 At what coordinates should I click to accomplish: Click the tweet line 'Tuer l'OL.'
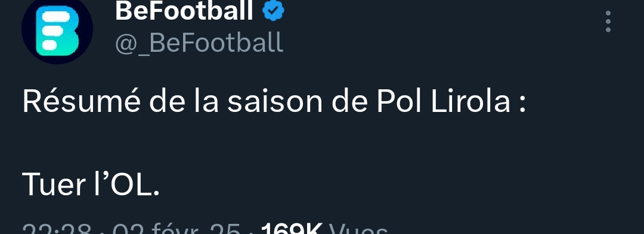91,185
